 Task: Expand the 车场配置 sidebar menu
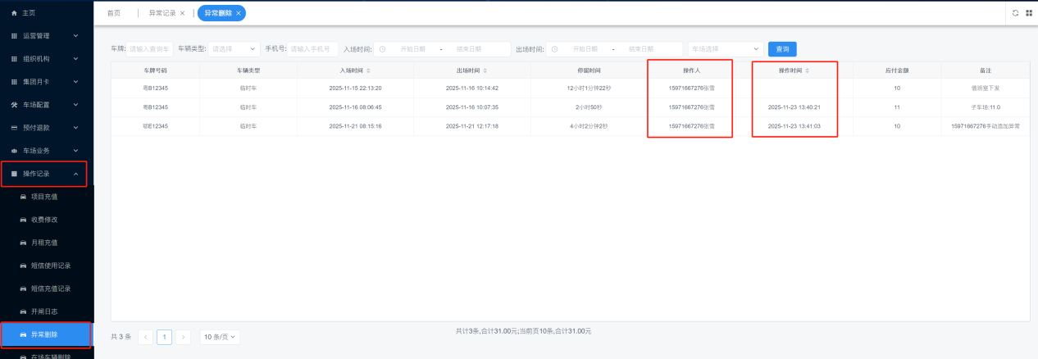pos(46,105)
